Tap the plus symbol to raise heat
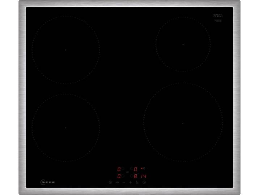 point(131,182)
